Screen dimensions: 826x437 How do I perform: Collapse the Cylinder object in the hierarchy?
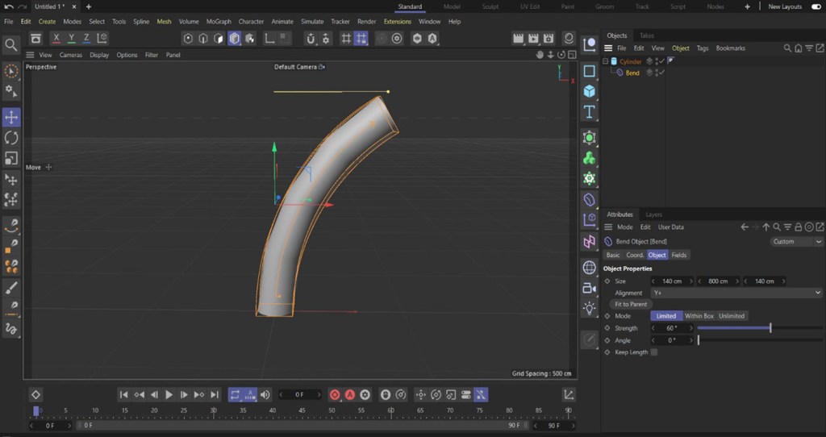point(606,61)
